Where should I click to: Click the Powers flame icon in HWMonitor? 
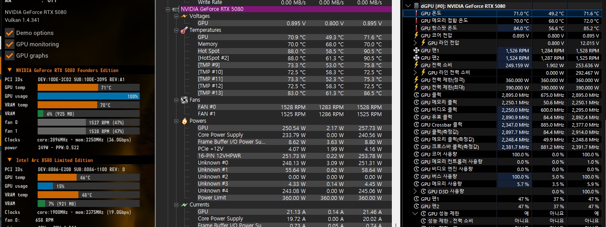(x=184, y=121)
